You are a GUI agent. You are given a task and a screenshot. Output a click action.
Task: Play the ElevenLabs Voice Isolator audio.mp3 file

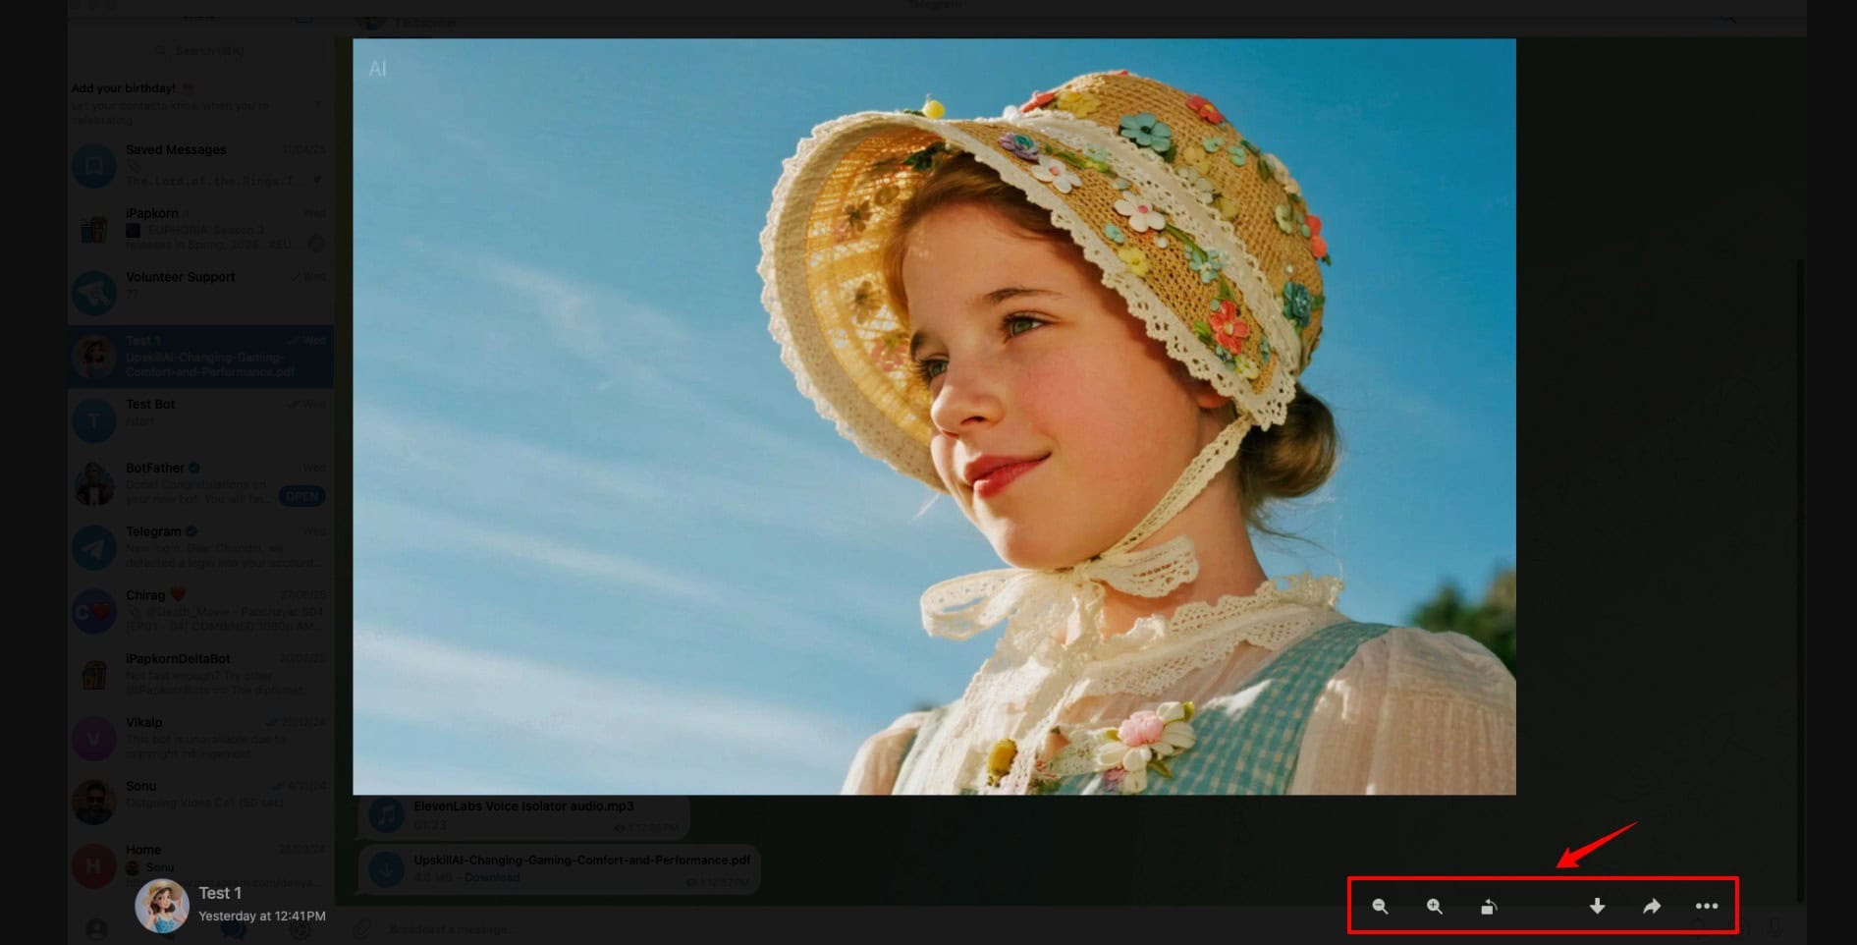(x=387, y=814)
